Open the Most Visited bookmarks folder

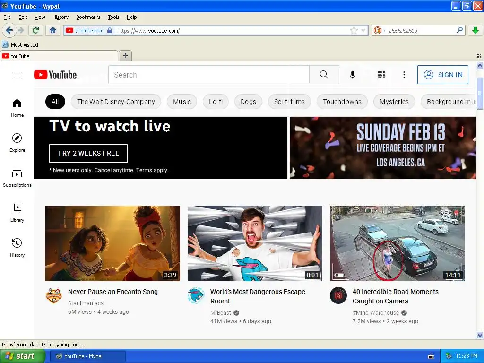pos(20,45)
